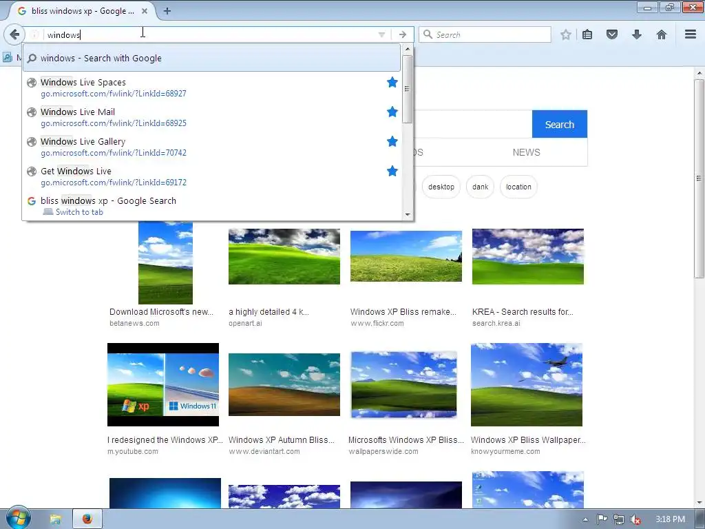Click 'Windows XP Bliss Wallpaper...' caption
This screenshot has height=529, width=705.
pos(528,440)
